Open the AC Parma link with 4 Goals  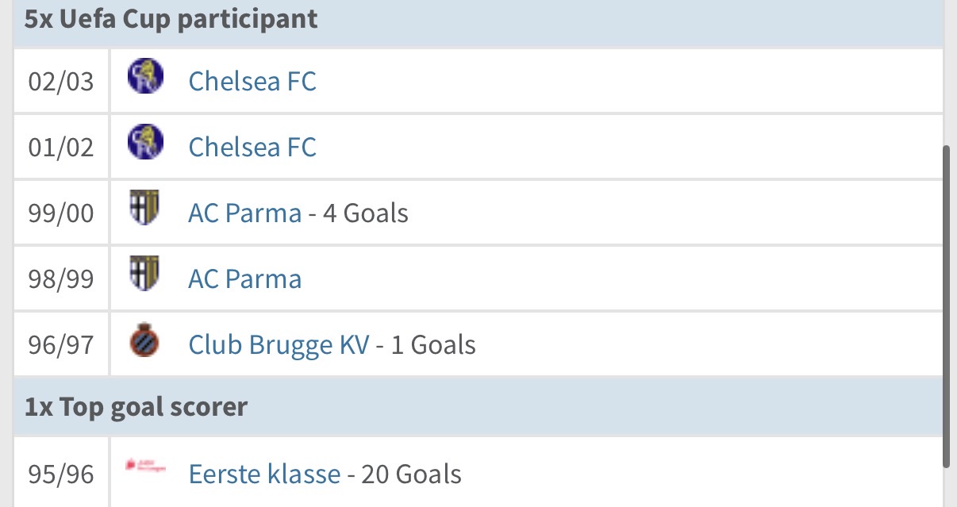click(x=244, y=213)
